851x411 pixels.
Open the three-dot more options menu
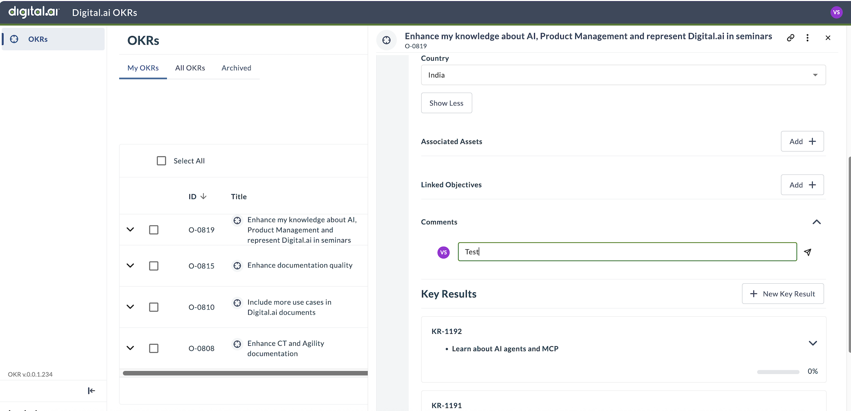tap(807, 38)
